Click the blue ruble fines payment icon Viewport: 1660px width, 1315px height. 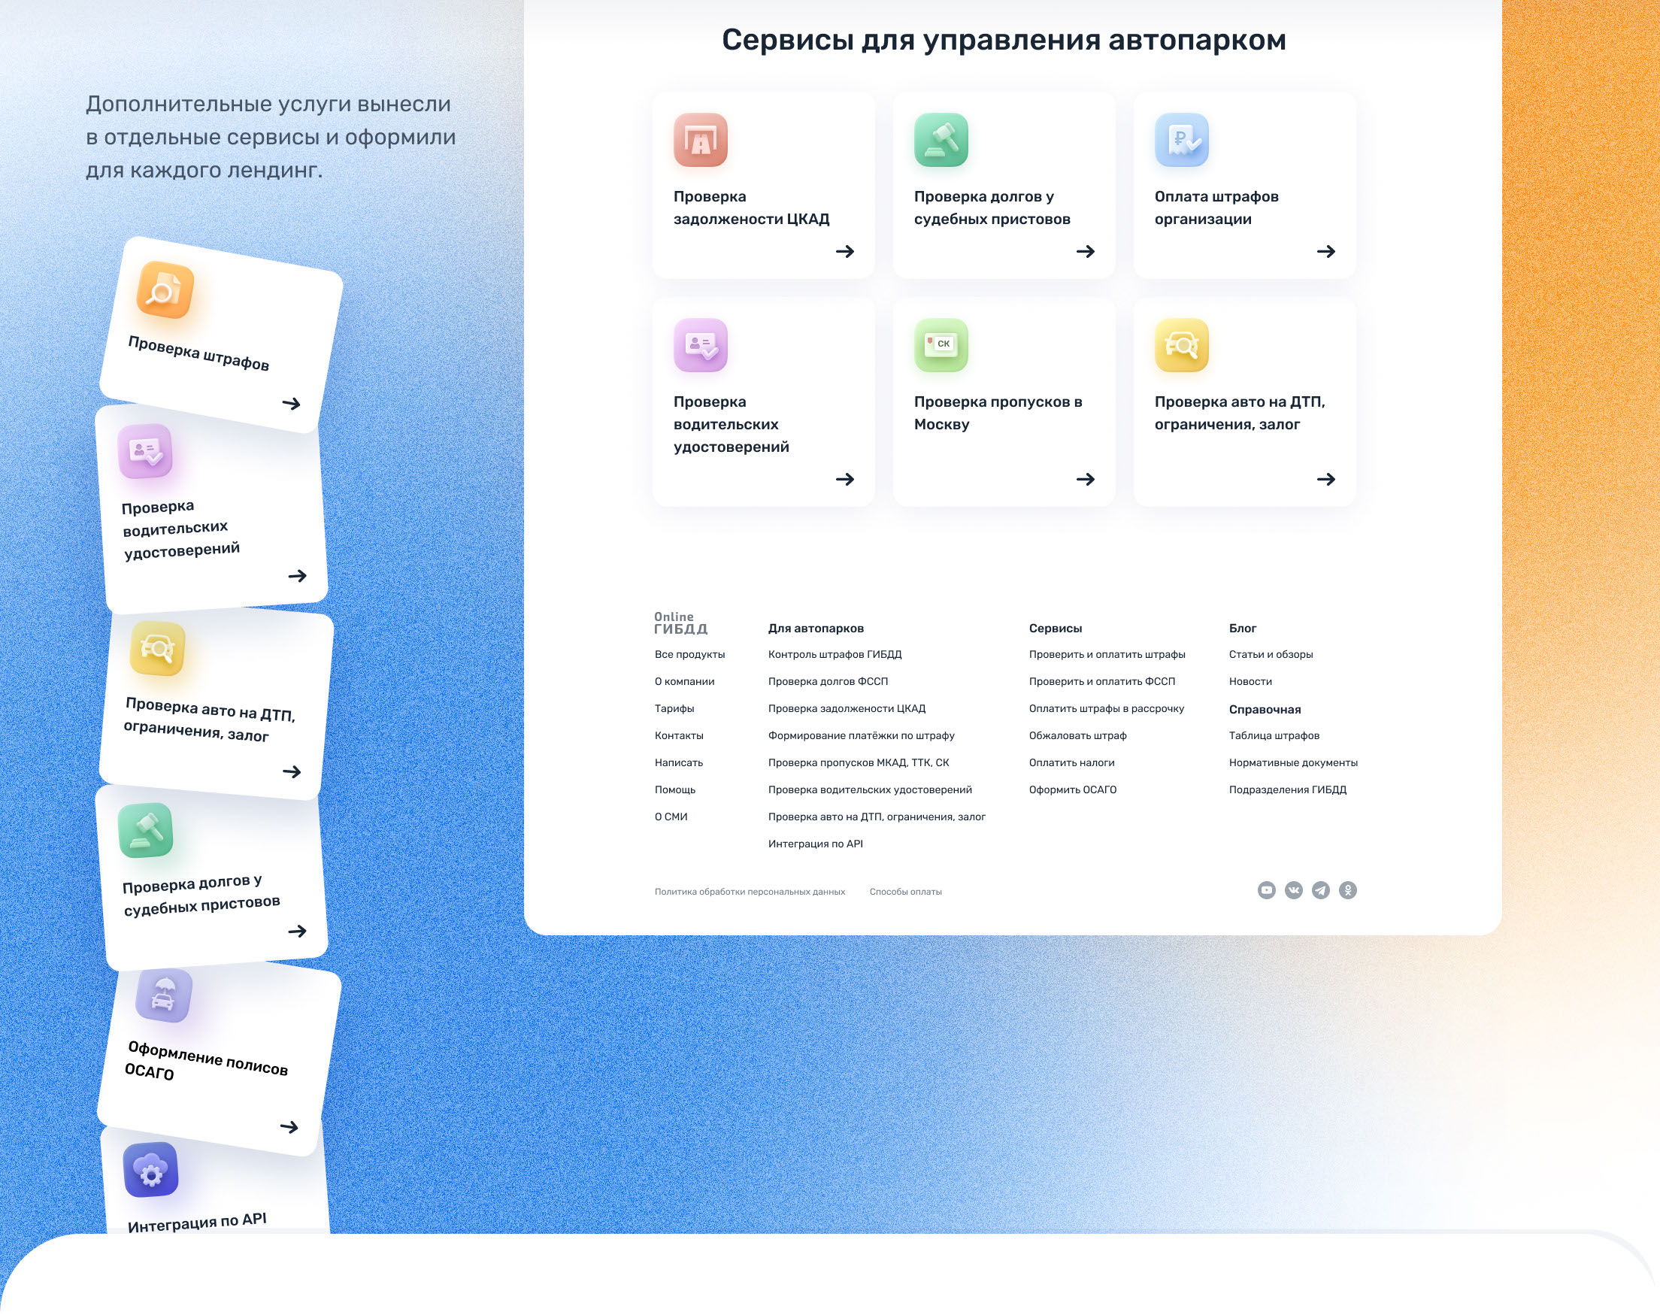tap(1181, 140)
